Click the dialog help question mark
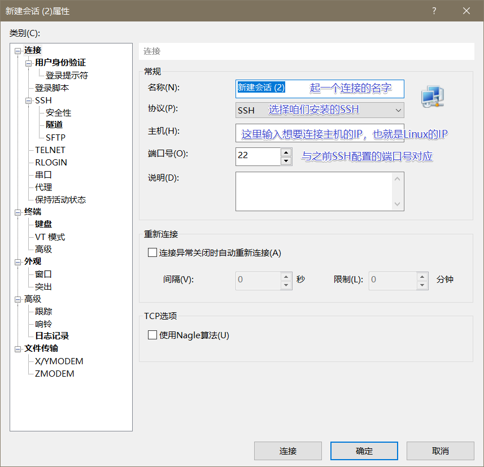This screenshot has height=467, width=484. coord(434,11)
